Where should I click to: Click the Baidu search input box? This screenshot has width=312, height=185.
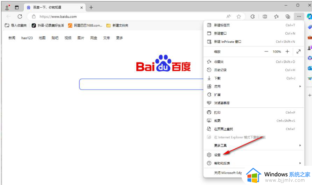click(141, 84)
